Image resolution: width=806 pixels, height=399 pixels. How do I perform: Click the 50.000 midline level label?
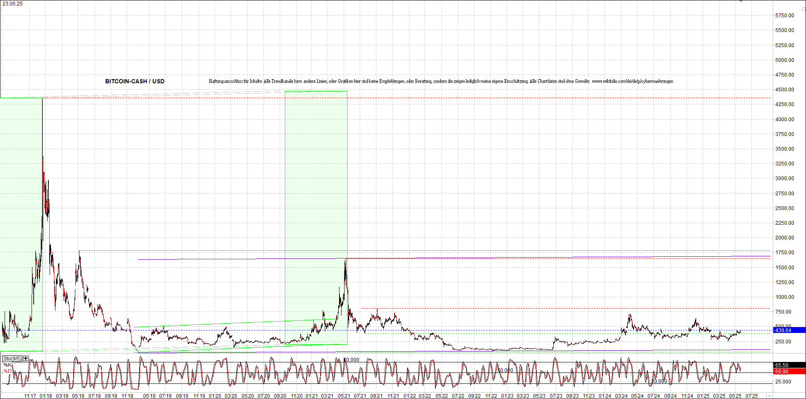(x=505, y=370)
